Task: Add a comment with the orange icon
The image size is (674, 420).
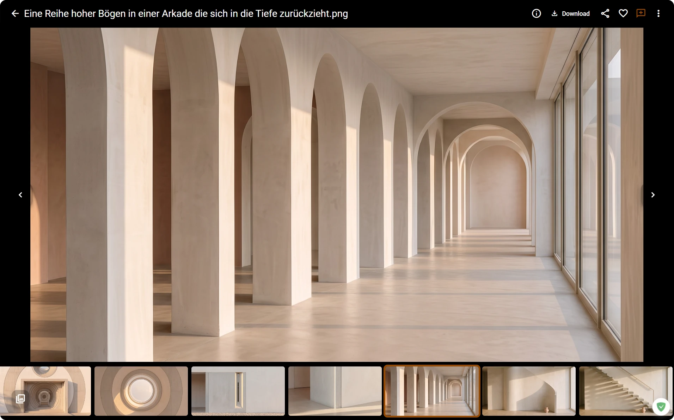Action: click(x=641, y=13)
